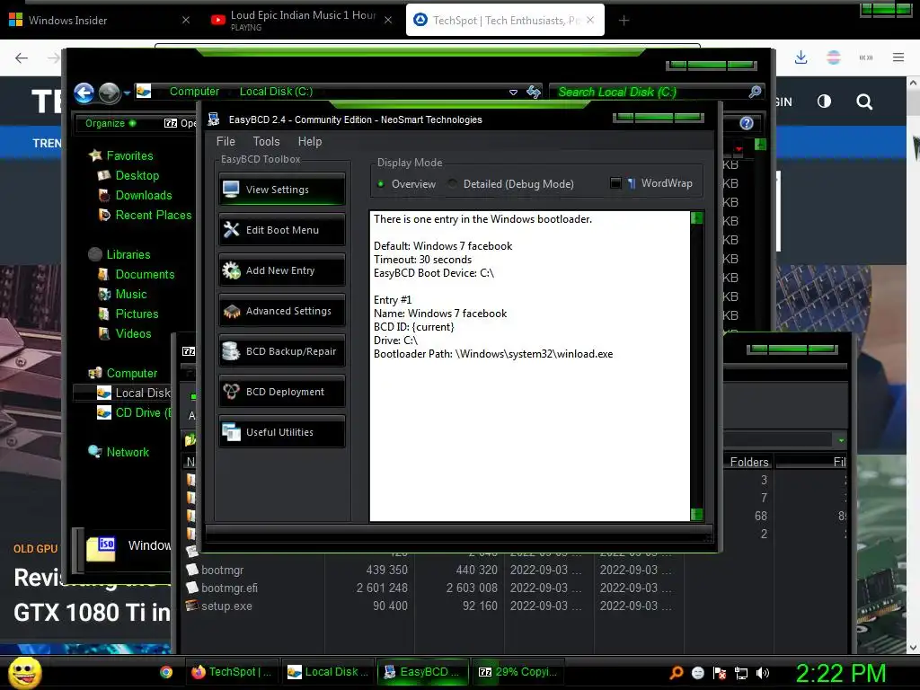Open the browser hamburger menu
The width and height of the screenshot is (920, 690).
[x=898, y=57]
